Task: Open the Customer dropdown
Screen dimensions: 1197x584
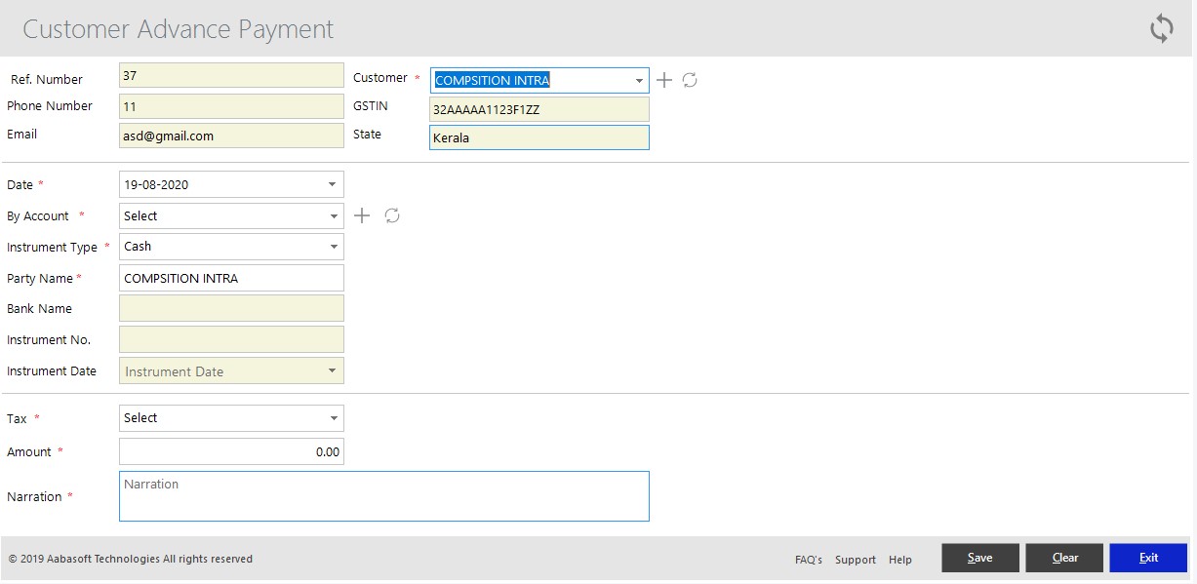Action: pos(638,80)
